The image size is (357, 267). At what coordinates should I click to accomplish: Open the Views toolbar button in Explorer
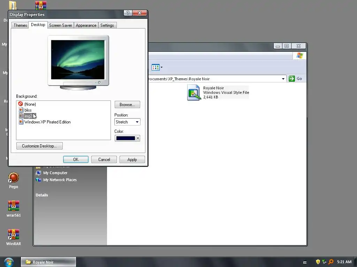[x=157, y=67]
